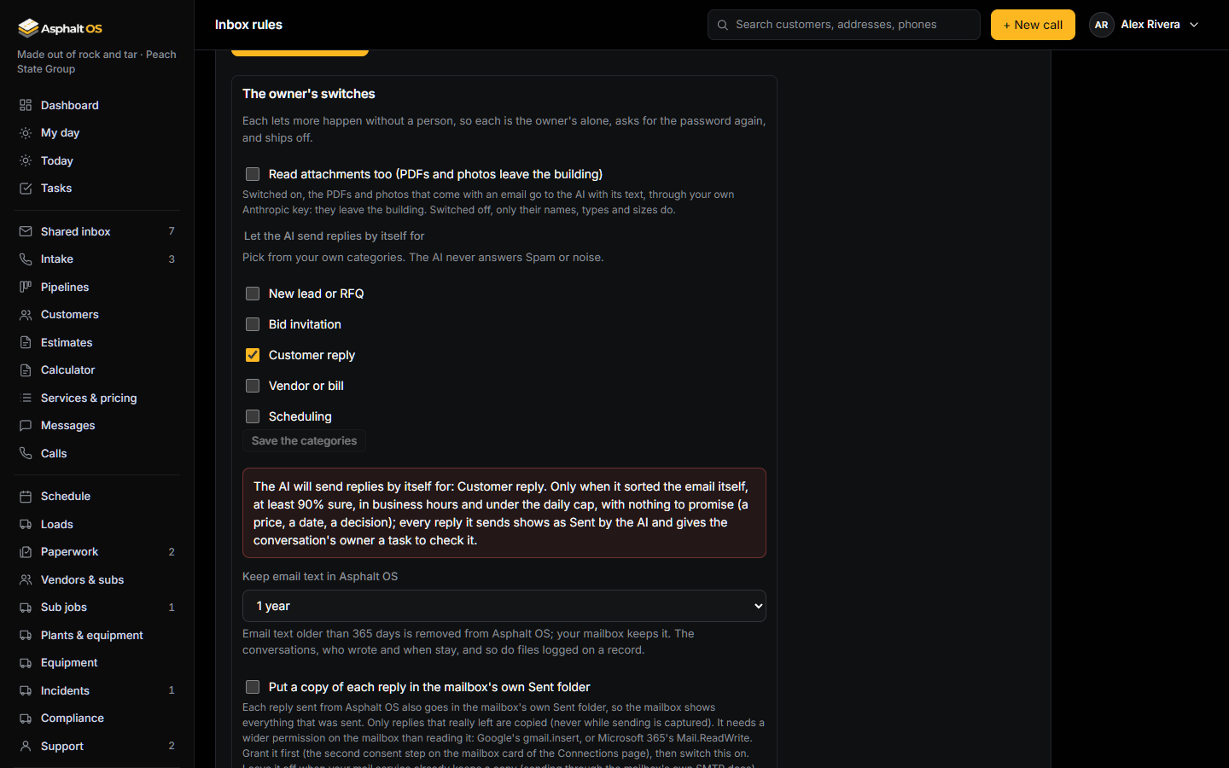Click the Messages chat bubble icon
The image size is (1229, 768).
pyautogui.click(x=26, y=426)
